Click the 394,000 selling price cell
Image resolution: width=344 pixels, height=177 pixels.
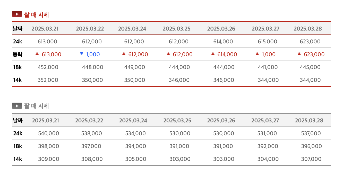coord(136,146)
